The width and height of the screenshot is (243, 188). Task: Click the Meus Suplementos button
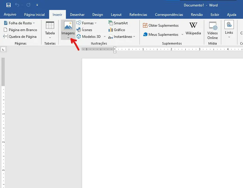[161, 34]
